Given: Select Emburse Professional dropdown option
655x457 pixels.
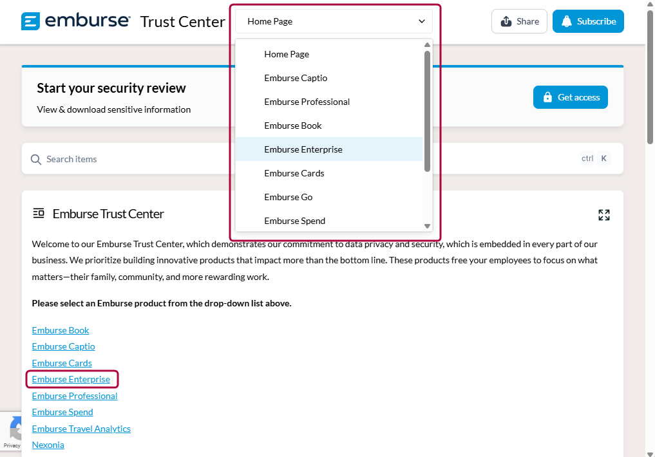Looking at the screenshot, I should [307, 102].
